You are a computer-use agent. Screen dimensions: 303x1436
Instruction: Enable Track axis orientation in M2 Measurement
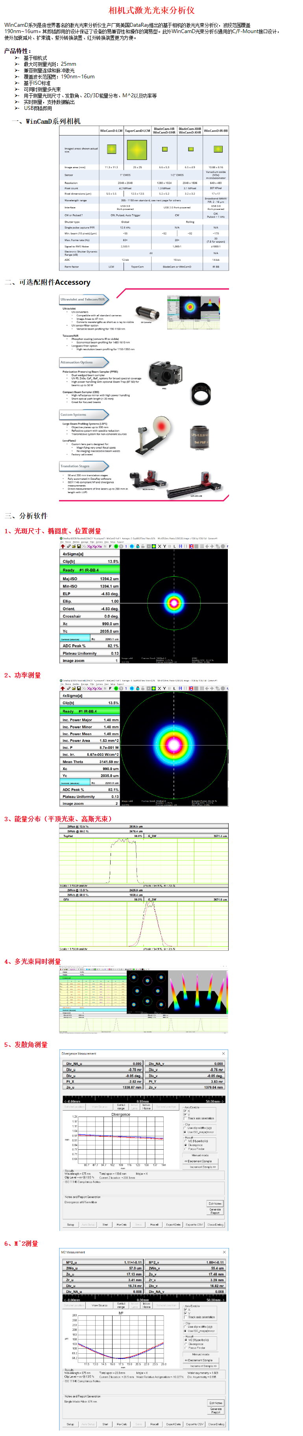[185, 1317]
